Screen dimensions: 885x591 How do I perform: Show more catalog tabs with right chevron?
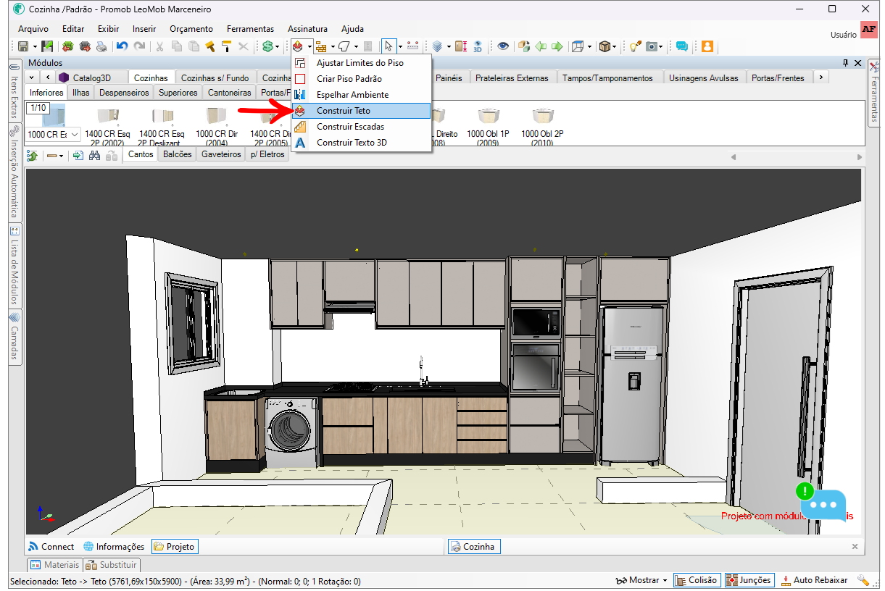pyautogui.click(x=820, y=77)
